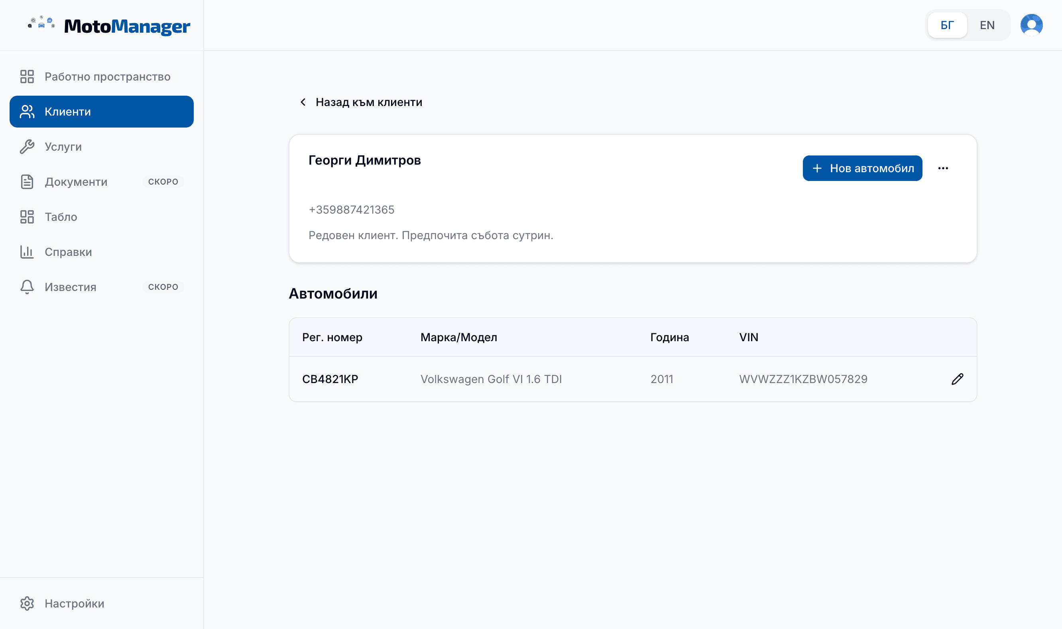Click client name Георги Димитров
The height and width of the screenshot is (629, 1062).
[x=364, y=160]
